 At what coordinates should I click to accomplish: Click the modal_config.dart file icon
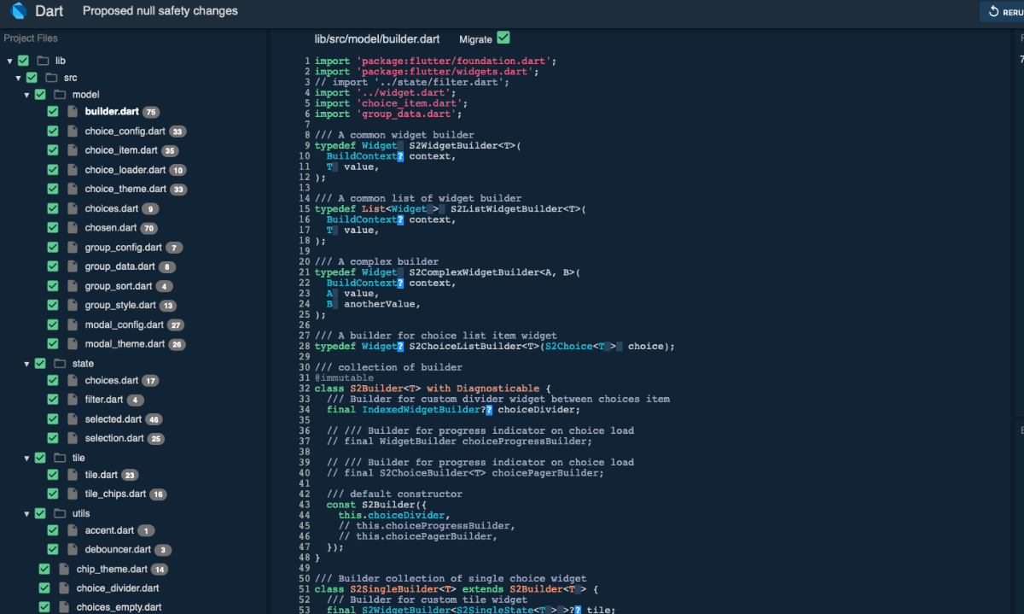pos(73,325)
